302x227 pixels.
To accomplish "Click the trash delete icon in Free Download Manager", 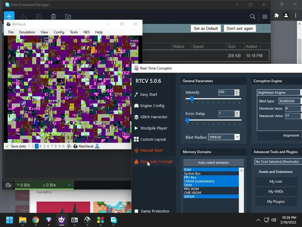I will [53, 17].
